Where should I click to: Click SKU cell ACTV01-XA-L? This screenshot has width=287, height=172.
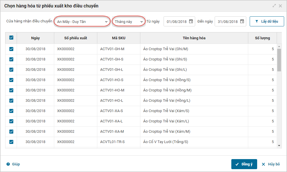point(119,121)
